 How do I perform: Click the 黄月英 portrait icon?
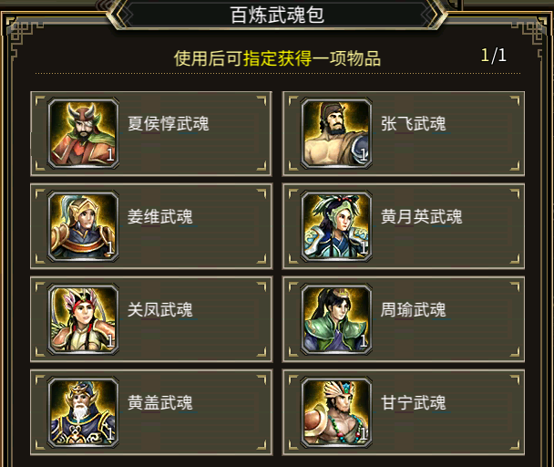(x=336, y=226)
